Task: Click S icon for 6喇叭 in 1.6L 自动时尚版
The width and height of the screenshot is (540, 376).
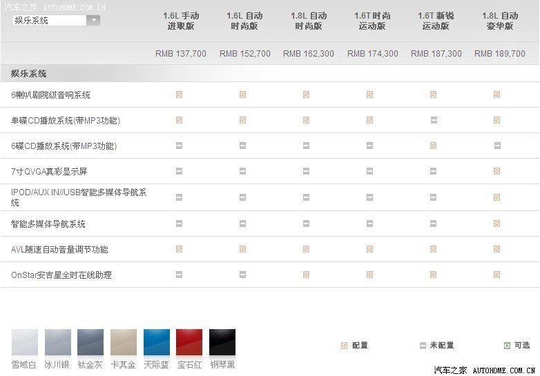Action: click(x=243, y=95)
